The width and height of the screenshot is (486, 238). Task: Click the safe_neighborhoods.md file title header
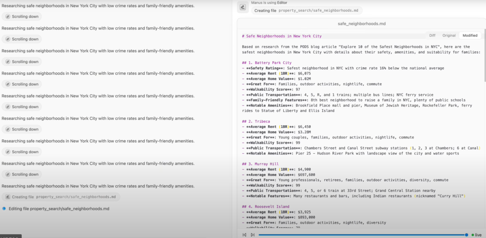(x=361, y=23)
